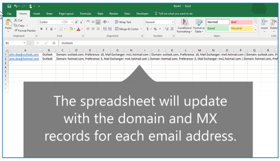
Task: Click the Select All corner triangle
Action: pyautogui.click(x=6, y=51)
